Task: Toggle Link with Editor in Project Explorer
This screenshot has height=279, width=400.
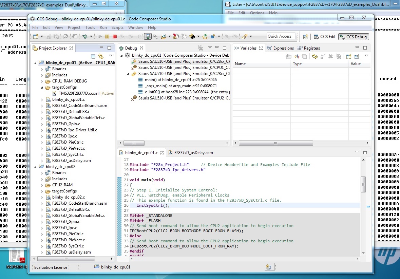Action: tap(101, 57)
